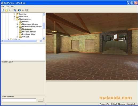Click the New album toolbar icon
Image resolution: width=138 pixels, height=106 pixels.
pyautogui.click(x=3, y=10)
